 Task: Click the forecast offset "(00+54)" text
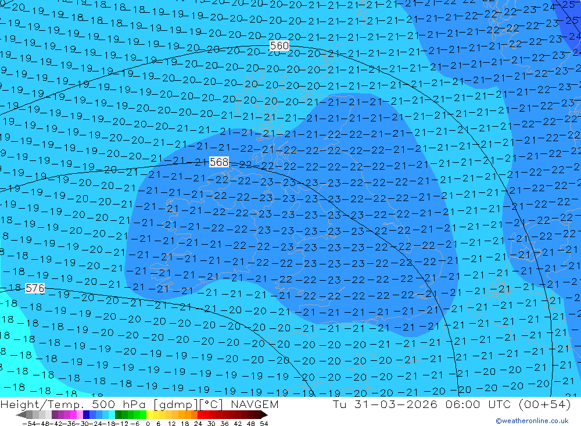tap(545, 404)
